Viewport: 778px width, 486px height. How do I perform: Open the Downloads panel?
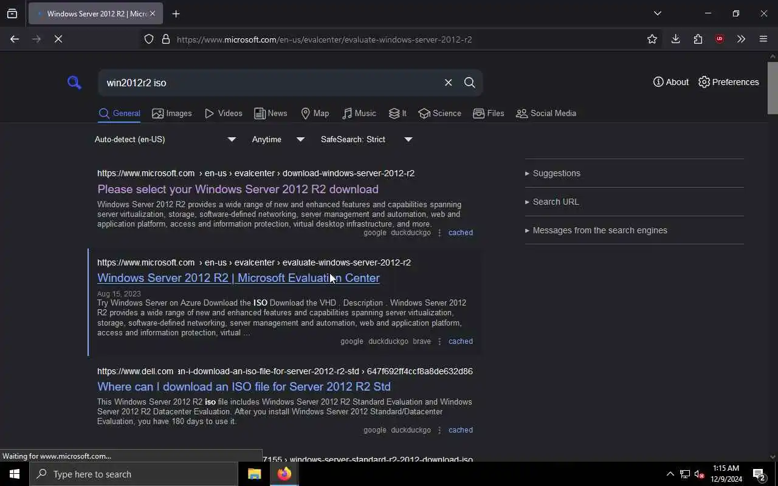(x=675, y=39)
